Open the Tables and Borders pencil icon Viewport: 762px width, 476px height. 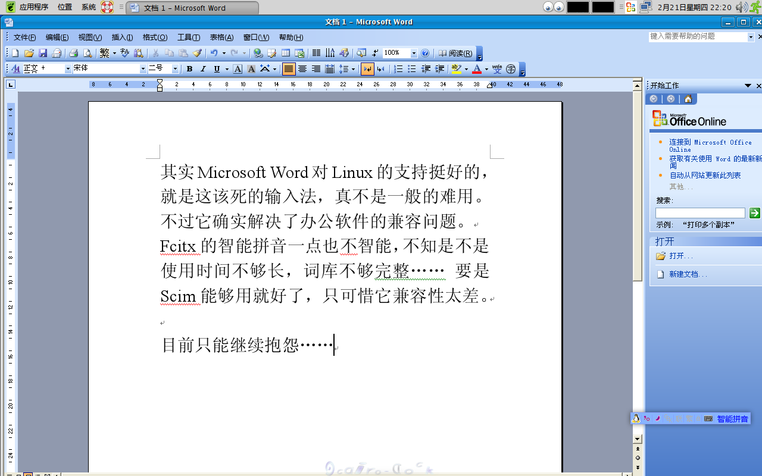(271, 53)
